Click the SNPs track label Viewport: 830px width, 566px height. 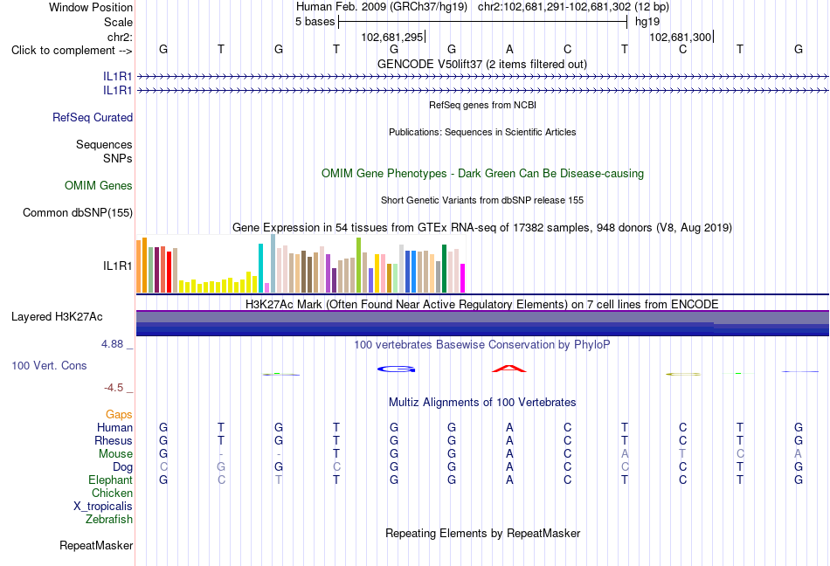(x=118, y=158)
